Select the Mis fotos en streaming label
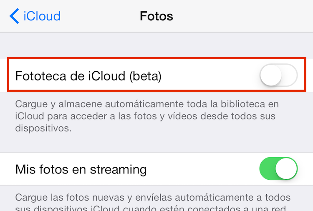 tap(81, 170)
